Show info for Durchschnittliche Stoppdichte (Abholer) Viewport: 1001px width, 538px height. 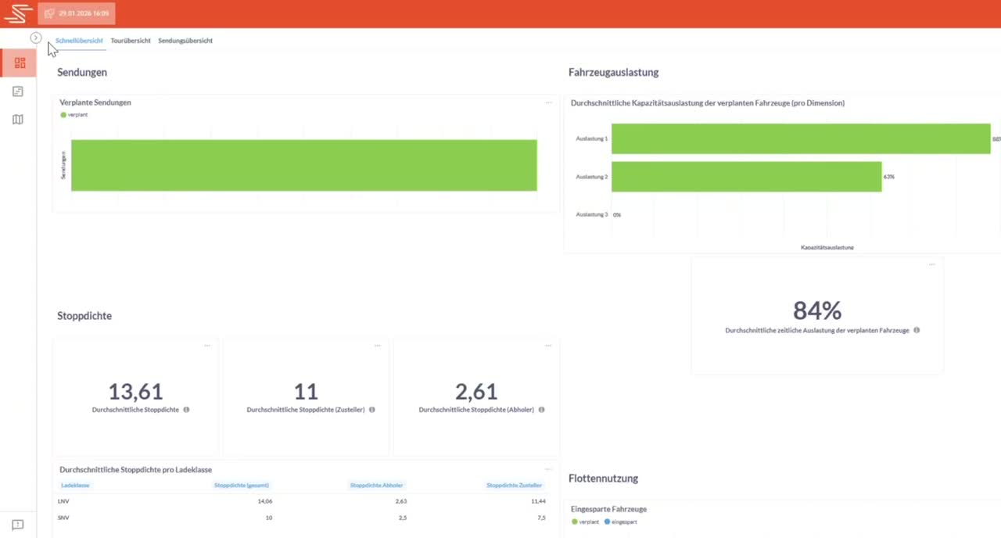(542, 410)
